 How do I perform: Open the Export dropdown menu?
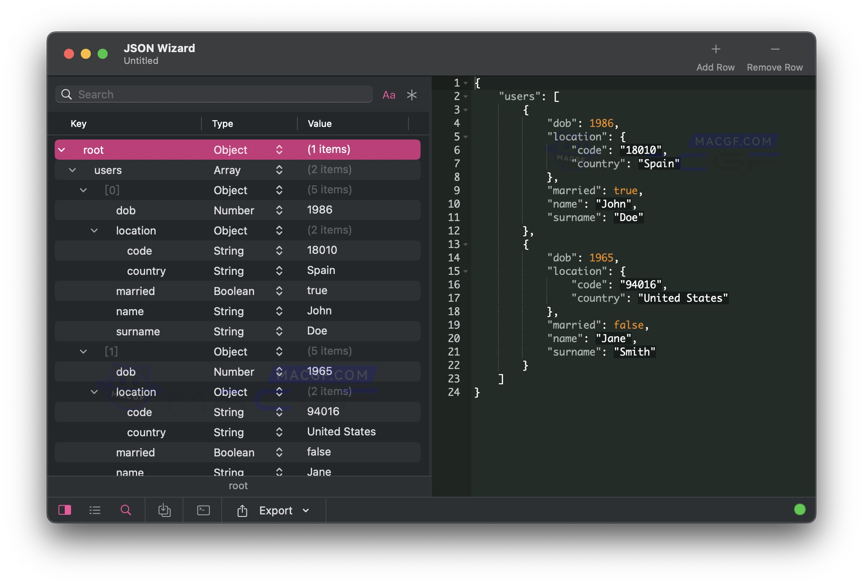[305, 510]
